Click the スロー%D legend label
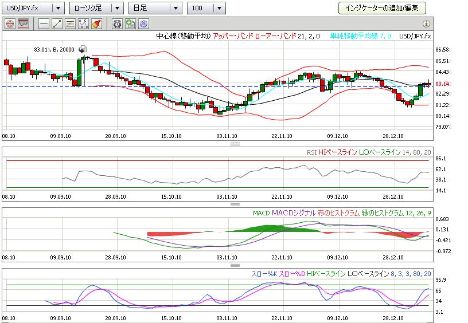468x323 pixels. [292, 274]
